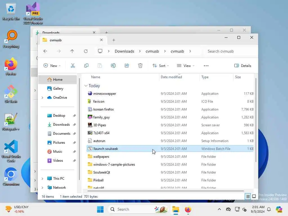Open the New dropdown menu
Viewport: 288px width, 216px height.
pyautogui.click(x=52, y=66)
